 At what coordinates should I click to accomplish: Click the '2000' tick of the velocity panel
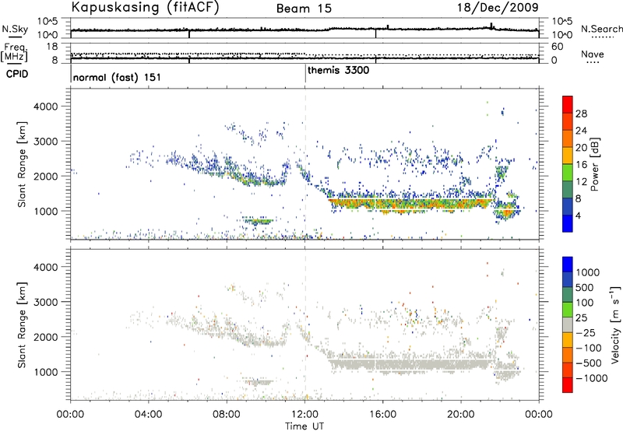[x=45, y=337]
